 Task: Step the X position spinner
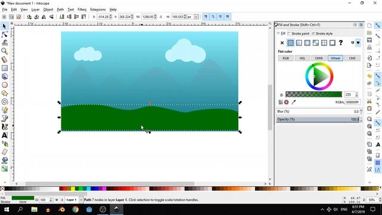click(x=110, y=17)
